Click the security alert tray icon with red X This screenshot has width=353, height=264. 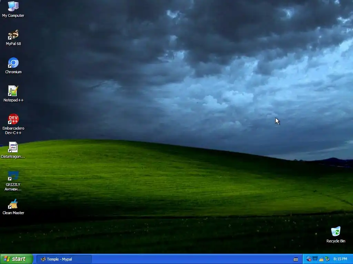click(309, 259)
